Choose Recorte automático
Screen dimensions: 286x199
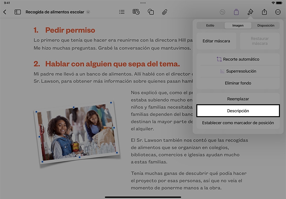238,59
